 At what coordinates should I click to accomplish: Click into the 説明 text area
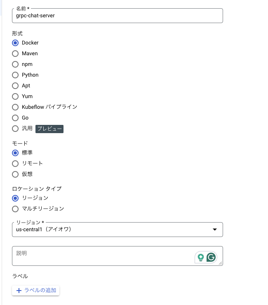pyautogui.click(x=103, y=256)
